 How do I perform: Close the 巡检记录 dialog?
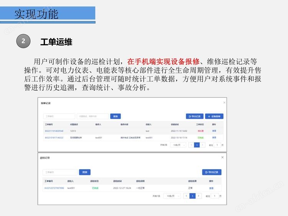222,157
